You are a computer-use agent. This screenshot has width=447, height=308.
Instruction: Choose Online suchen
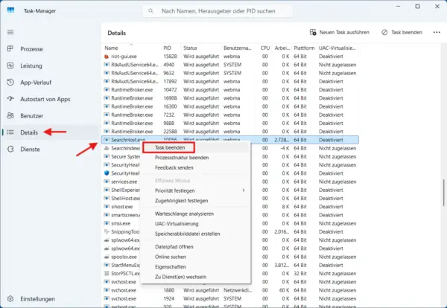point(170,257)
